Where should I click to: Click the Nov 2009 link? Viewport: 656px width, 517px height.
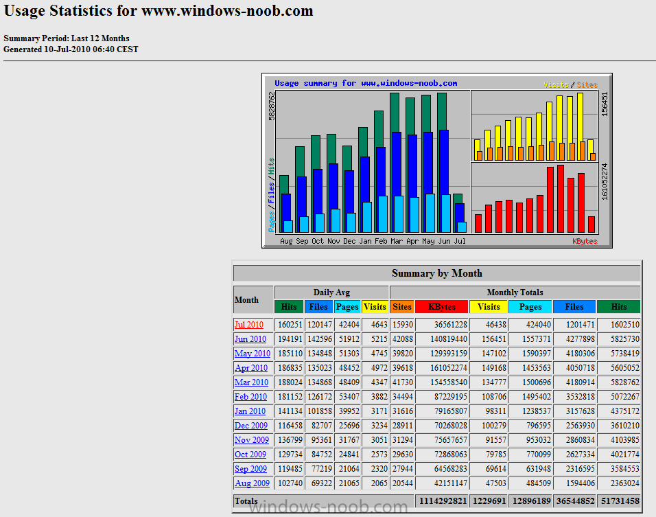[251, 440]
